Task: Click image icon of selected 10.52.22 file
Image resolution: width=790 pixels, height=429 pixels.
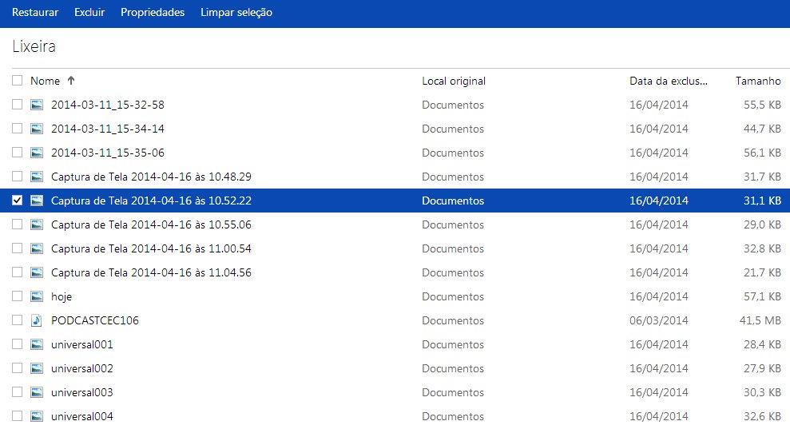Action: (x=36, y=201)
